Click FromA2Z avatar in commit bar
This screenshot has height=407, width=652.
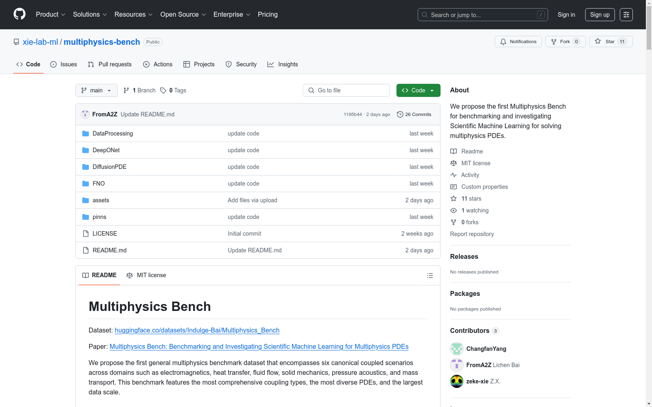[x=85, y=114]
